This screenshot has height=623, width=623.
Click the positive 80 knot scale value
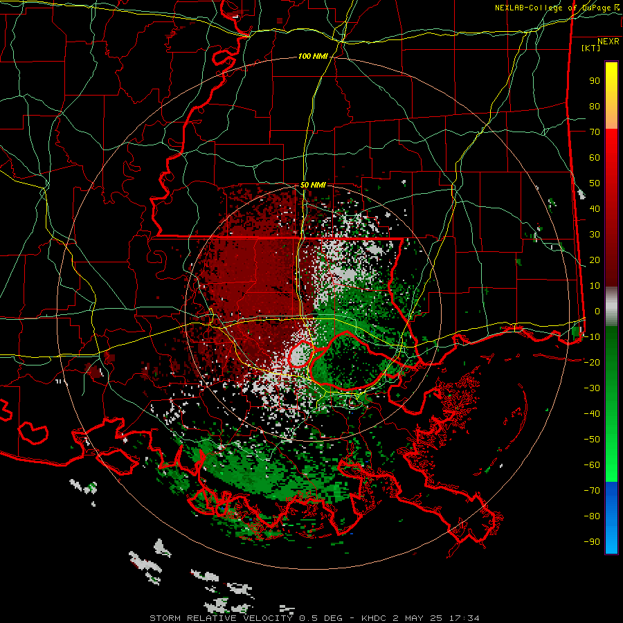595,107
